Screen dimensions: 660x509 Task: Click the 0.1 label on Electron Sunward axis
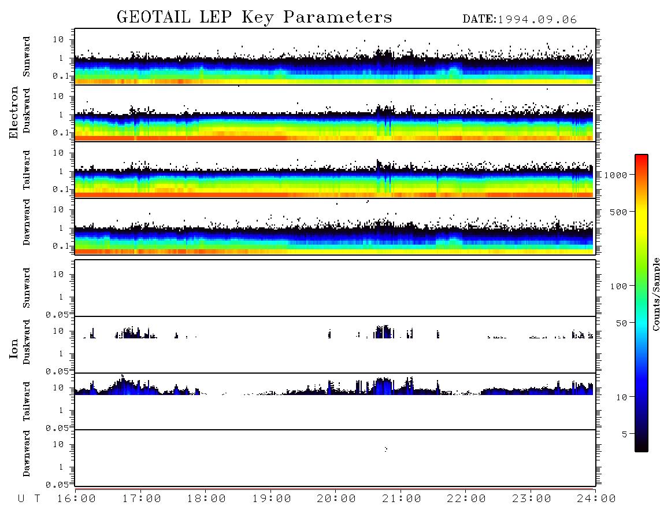[61, 76]
